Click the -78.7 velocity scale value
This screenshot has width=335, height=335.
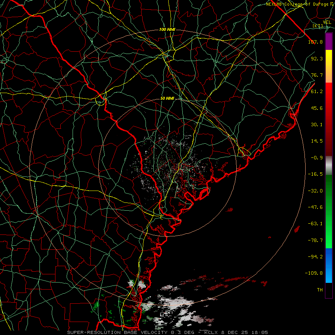[x=315, y=240]
